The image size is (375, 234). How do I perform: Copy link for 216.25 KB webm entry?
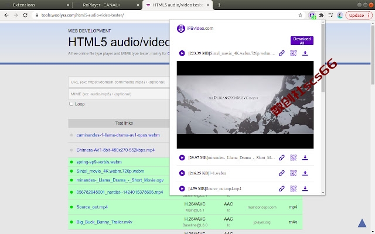[281, 173]
